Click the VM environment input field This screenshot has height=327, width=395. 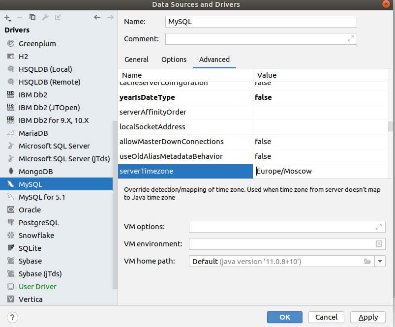click(x=287, y=244)
